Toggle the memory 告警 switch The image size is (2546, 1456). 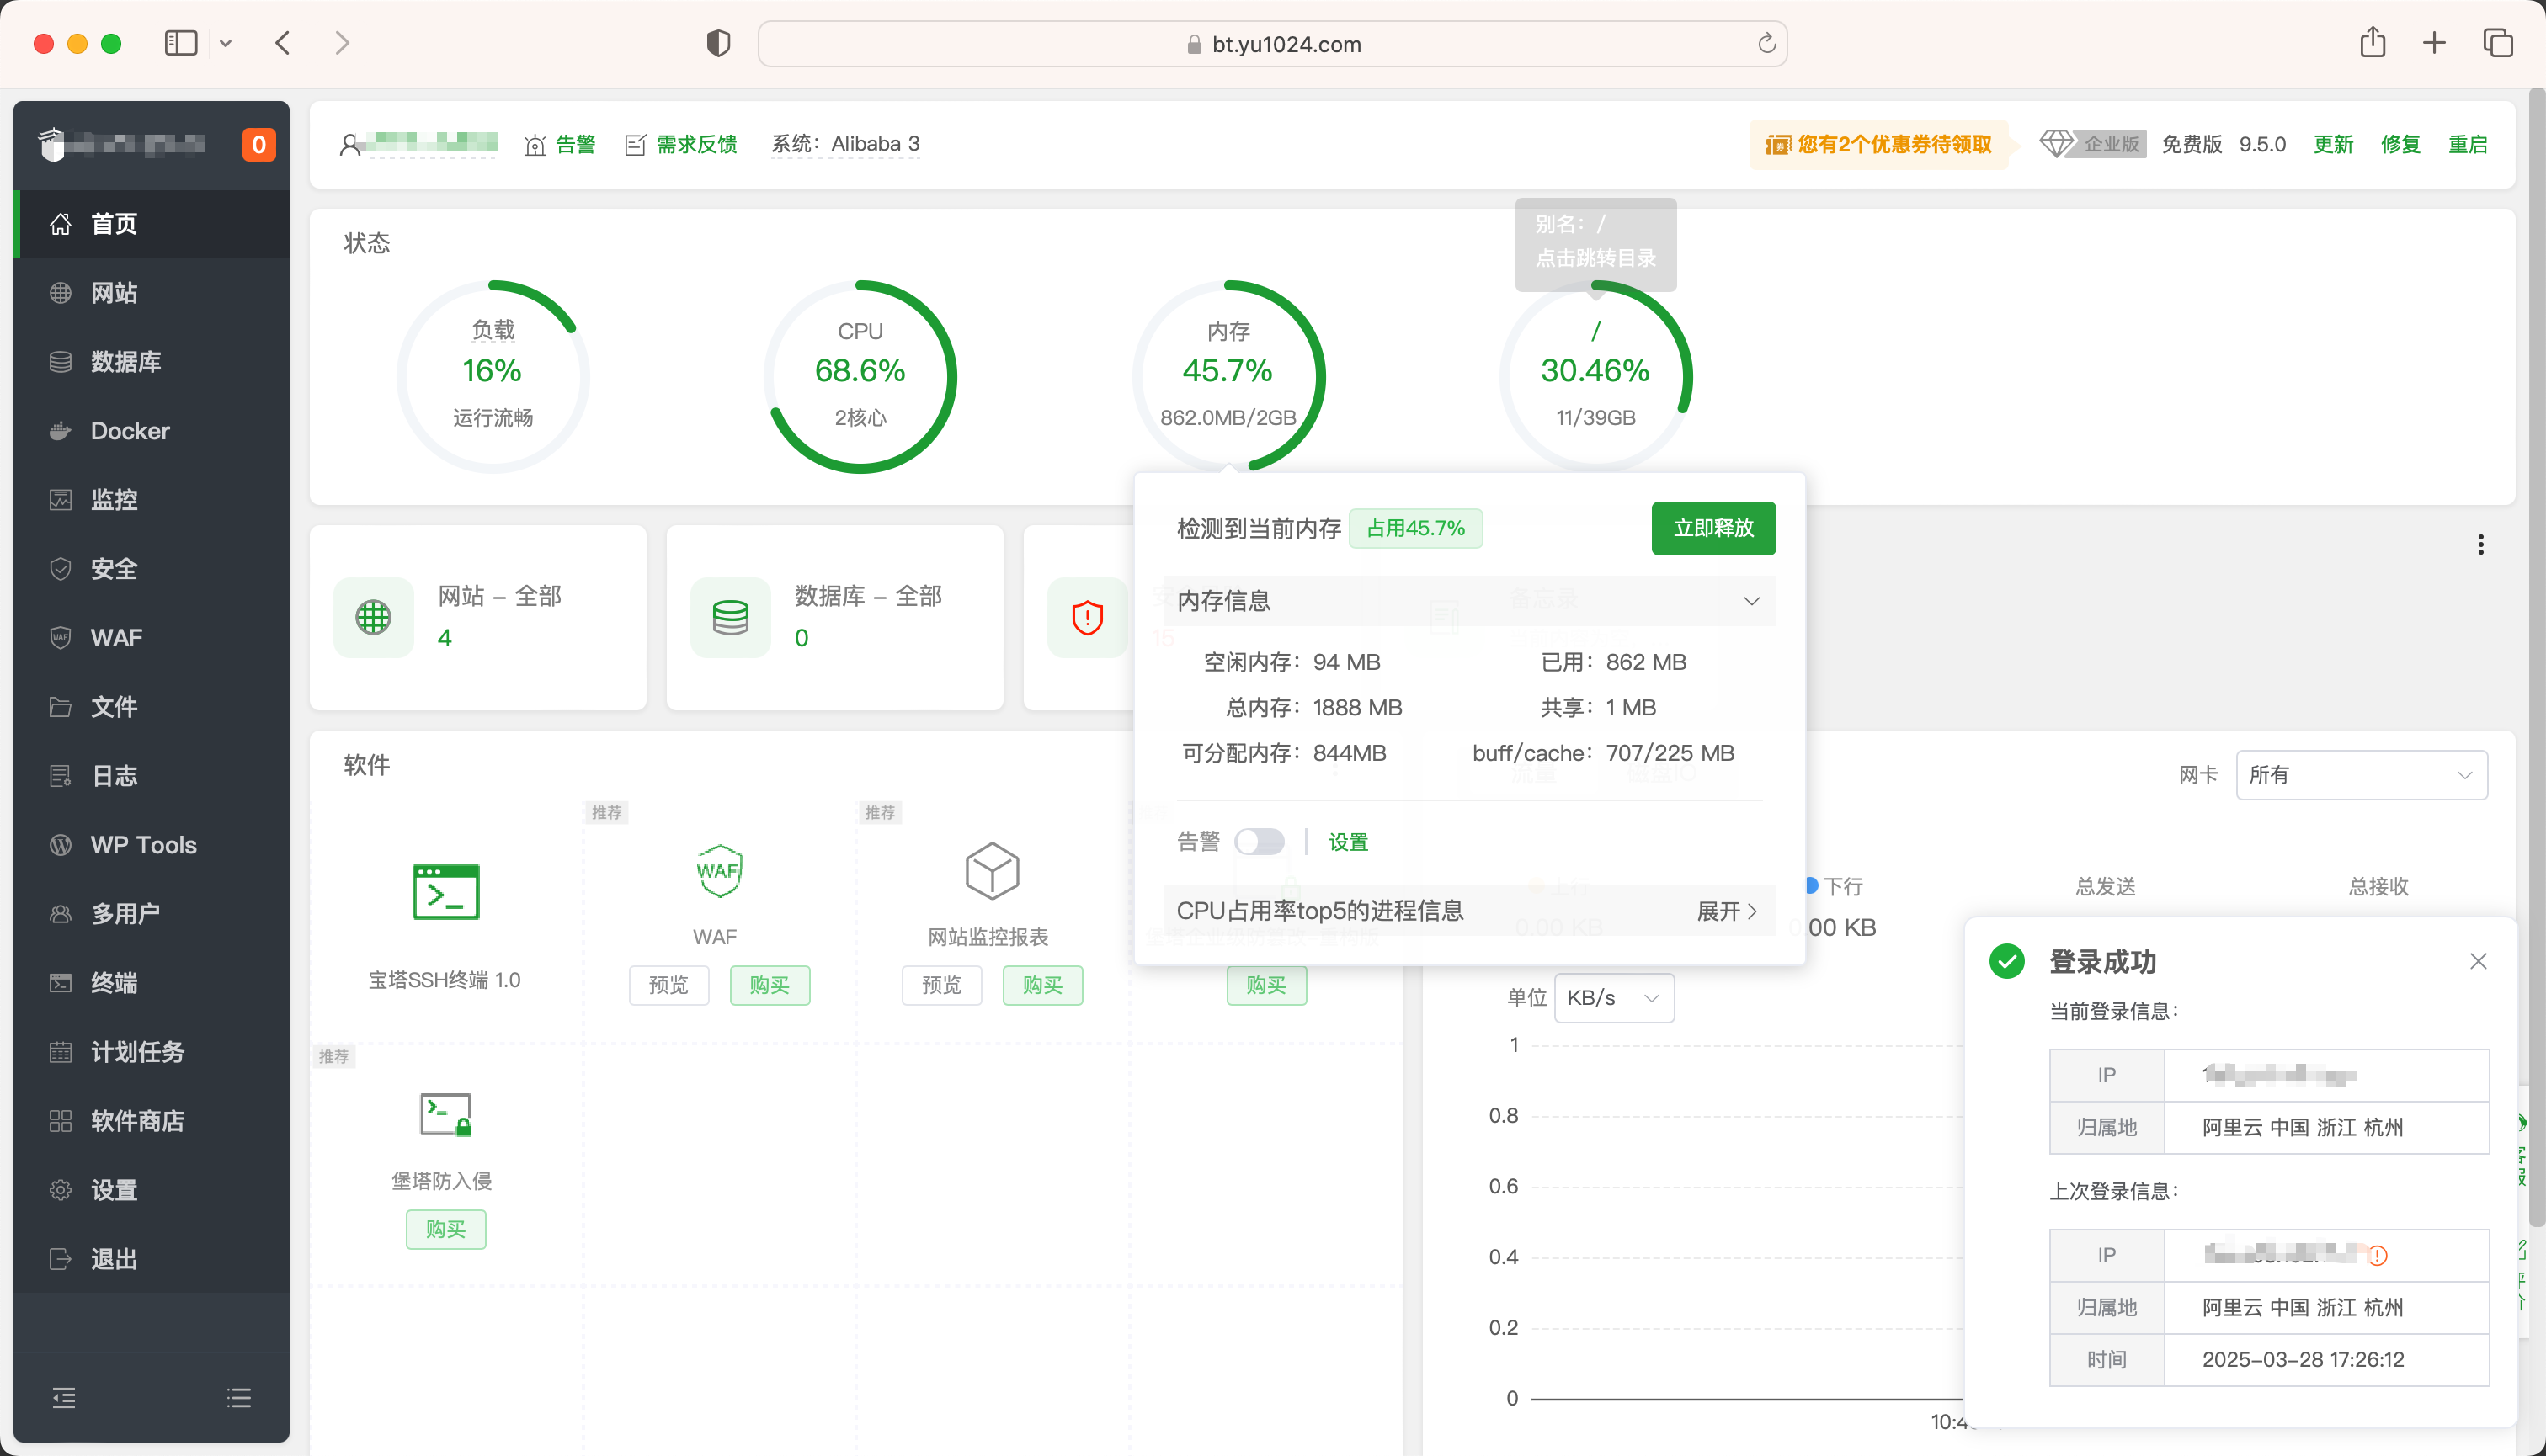[x=1259, y=841]
